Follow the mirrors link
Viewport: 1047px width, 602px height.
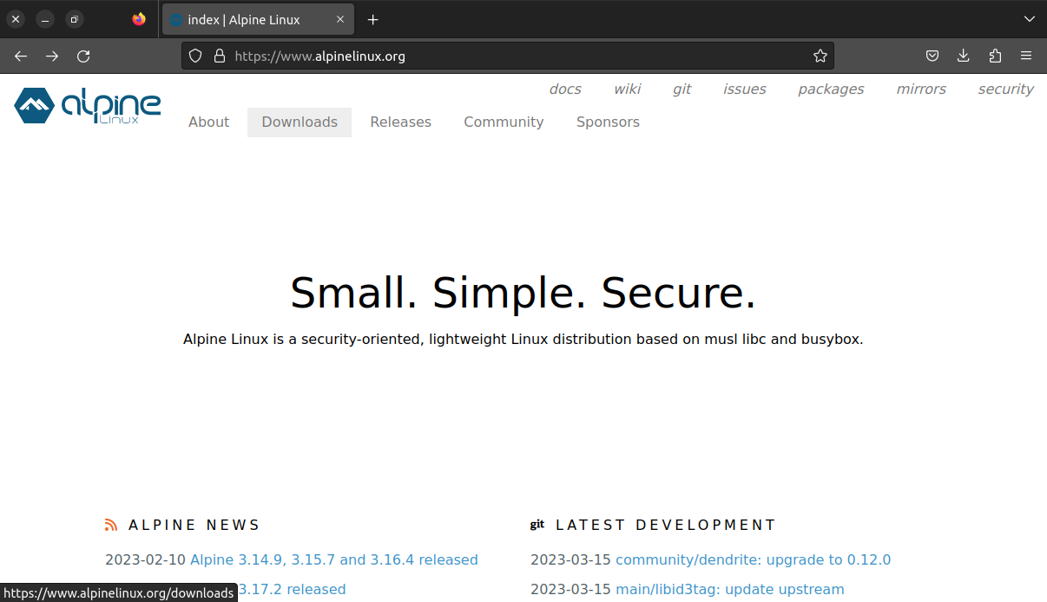[921, 89]
